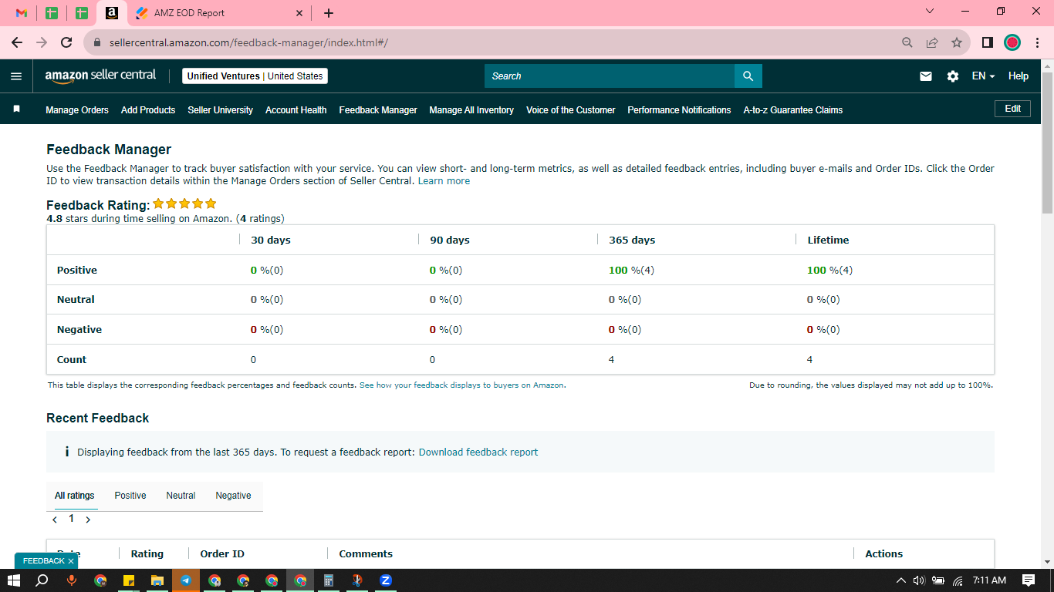Open a new browser tab
The height and width of the screenshot is (592, 1054).
point(329,13)
